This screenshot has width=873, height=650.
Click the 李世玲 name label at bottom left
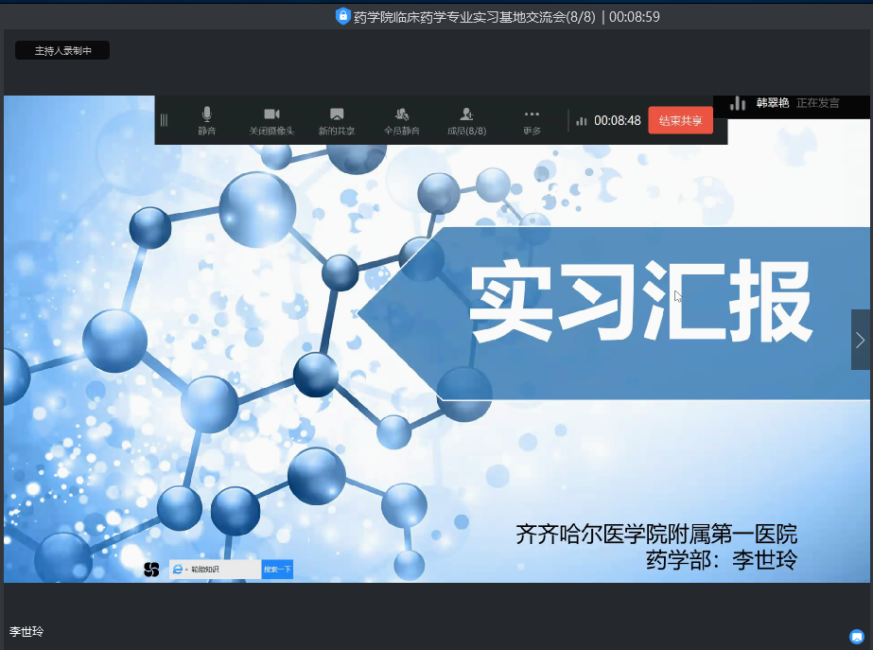(26, 631)
